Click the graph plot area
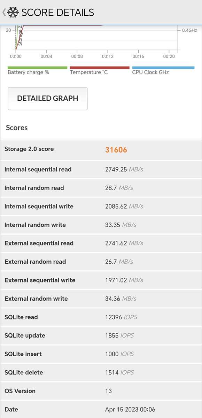Viewport: 202px width, 418px height. click(98, 38)
